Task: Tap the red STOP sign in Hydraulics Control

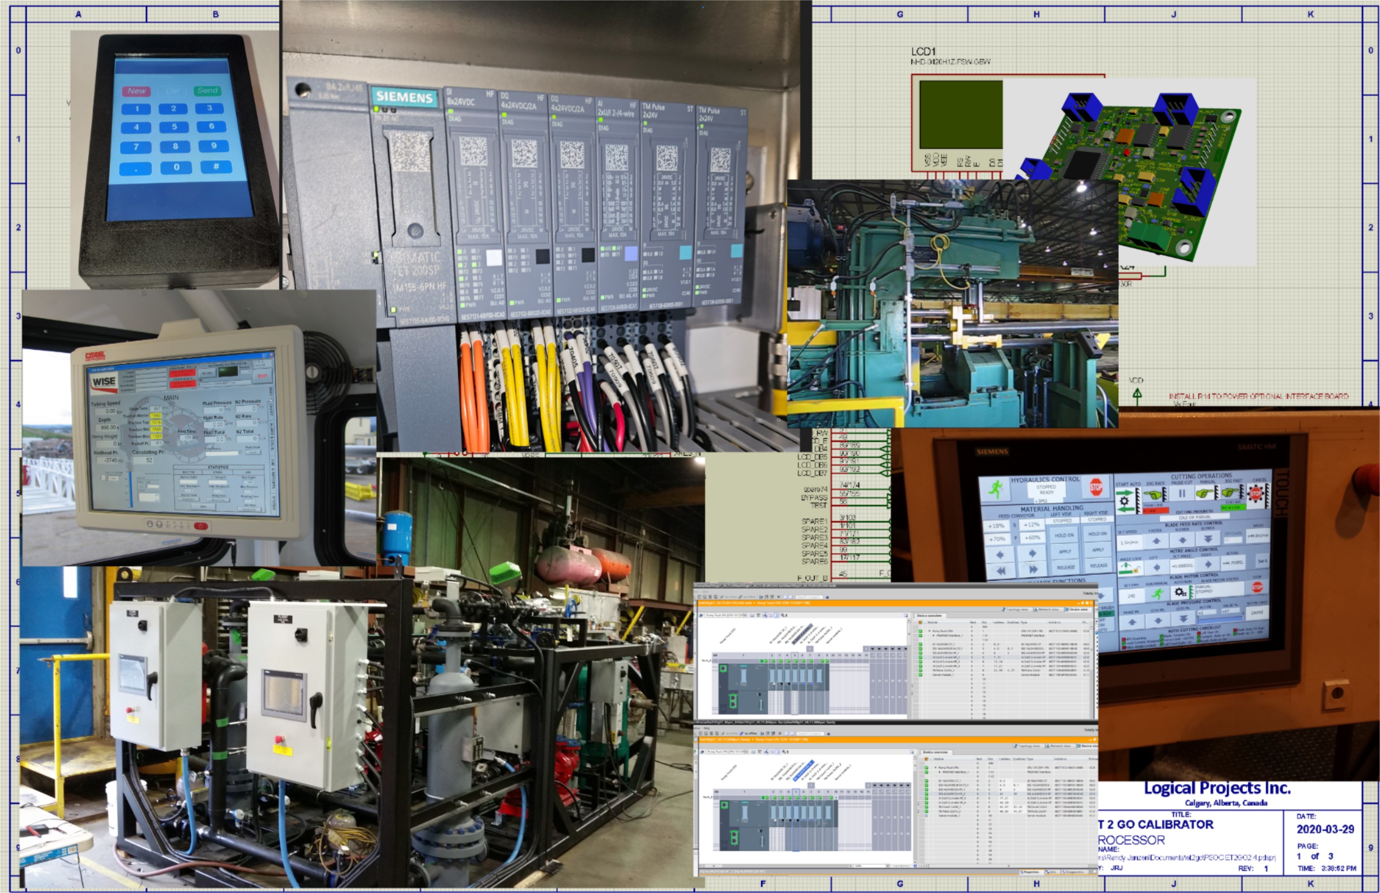Action: tap(1097, 488)
